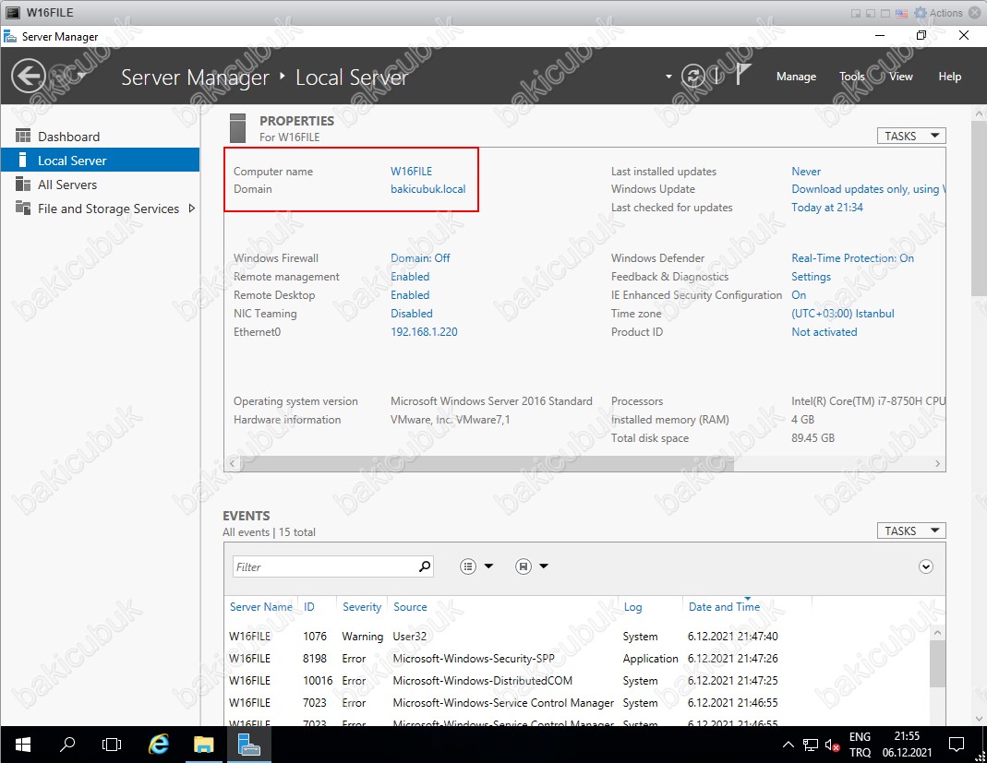
Task: Click Last installed updates Never link
Action: tap(806, 171)
